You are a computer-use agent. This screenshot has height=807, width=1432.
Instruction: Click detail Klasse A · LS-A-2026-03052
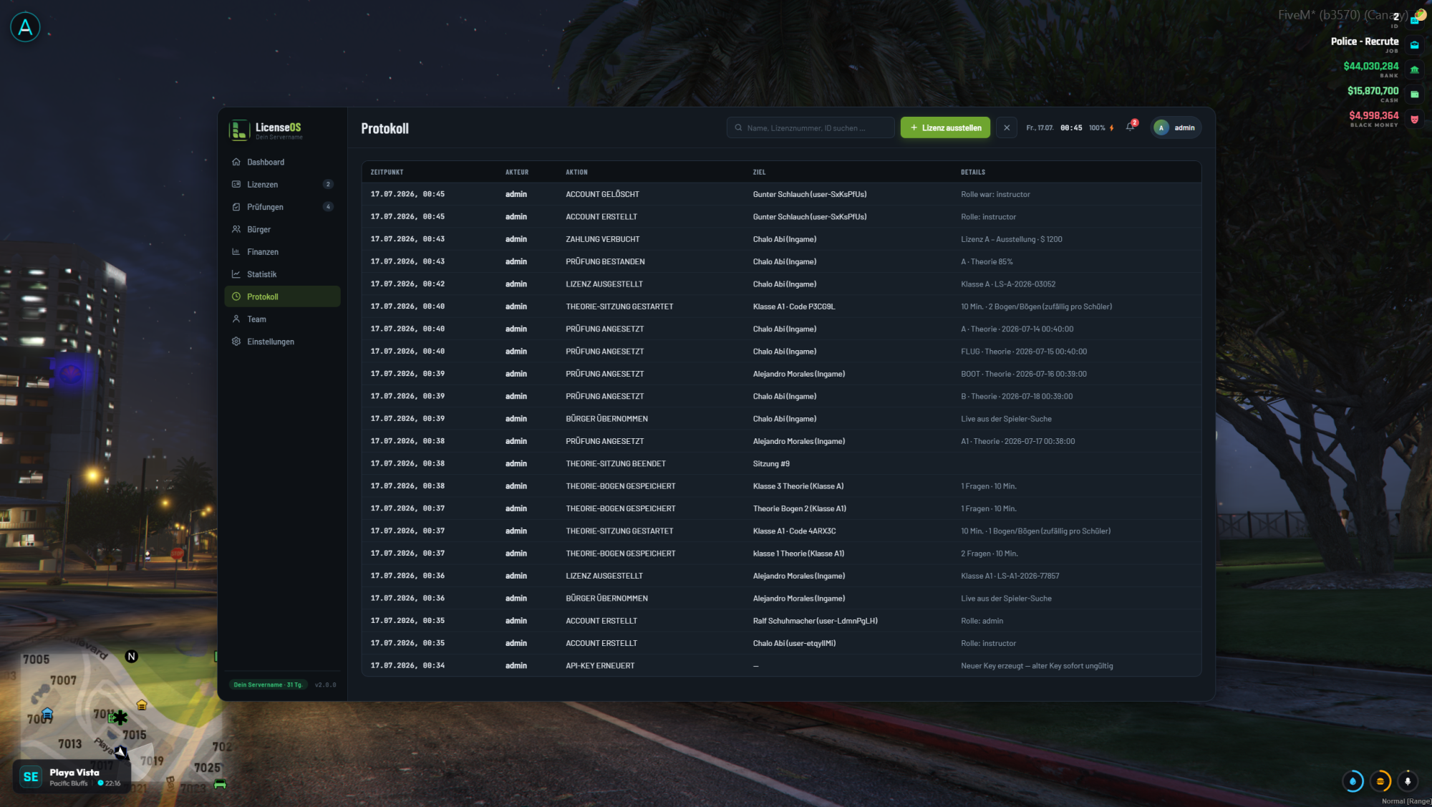[1008, 284]
